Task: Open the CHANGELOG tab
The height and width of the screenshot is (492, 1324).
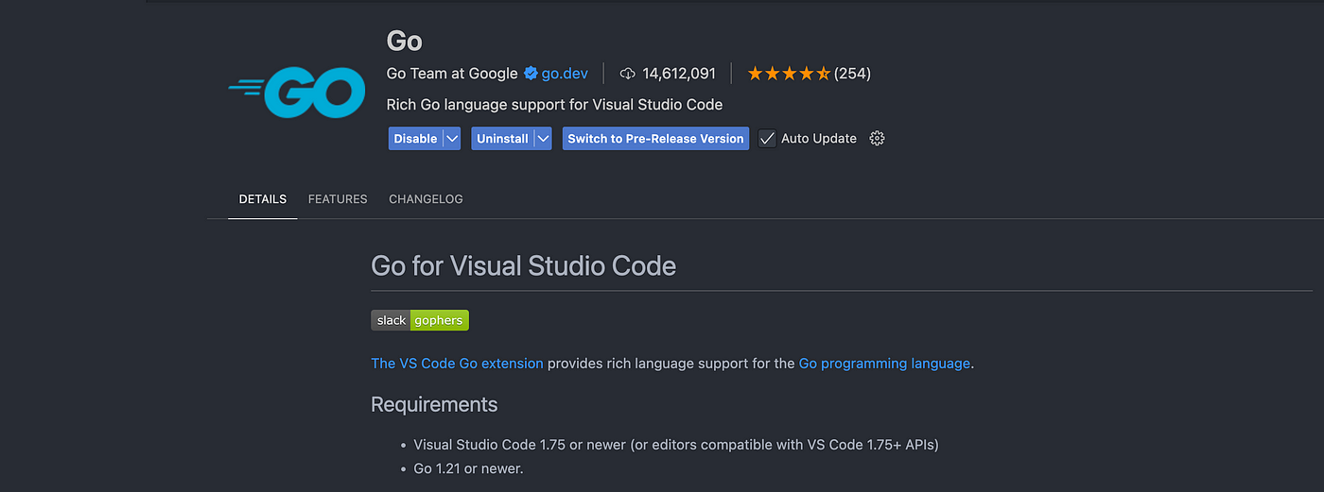Action: coord(426,199)
